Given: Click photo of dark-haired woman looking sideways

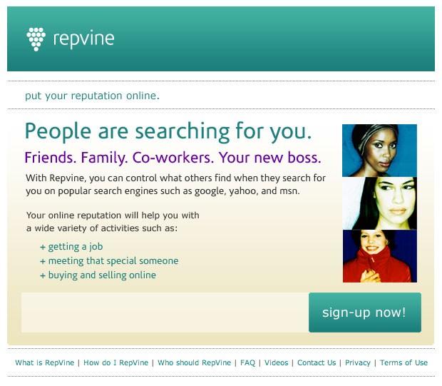Looking at the screenshot, I should coord(379,203).
